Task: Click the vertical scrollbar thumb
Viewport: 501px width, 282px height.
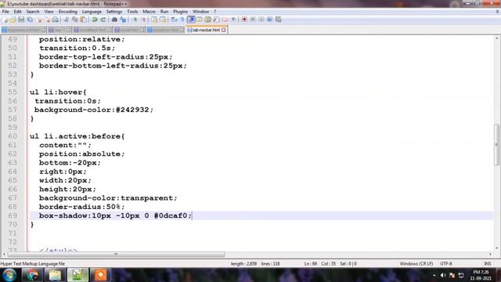Action: (497, 144)
